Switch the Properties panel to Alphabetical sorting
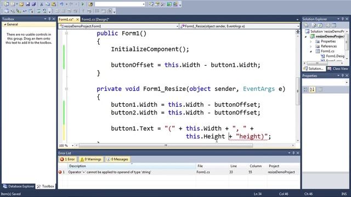 point(312,90)
